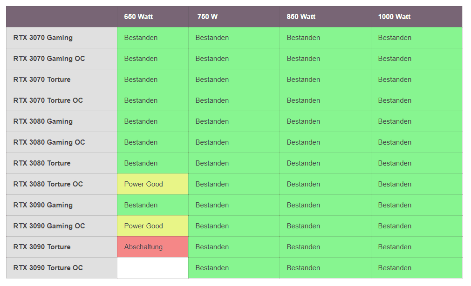The image size is (471, 286).
Task: Click the 1000 Watt column header
Action: (x=394, y=17)
